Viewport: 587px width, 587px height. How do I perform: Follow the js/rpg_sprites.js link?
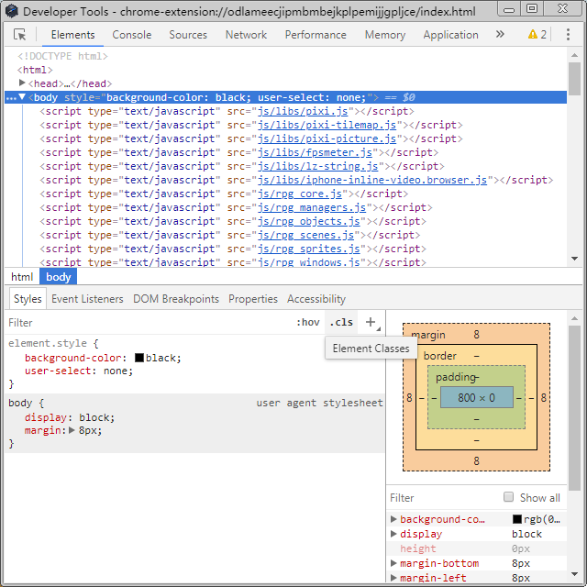(309, 249)
